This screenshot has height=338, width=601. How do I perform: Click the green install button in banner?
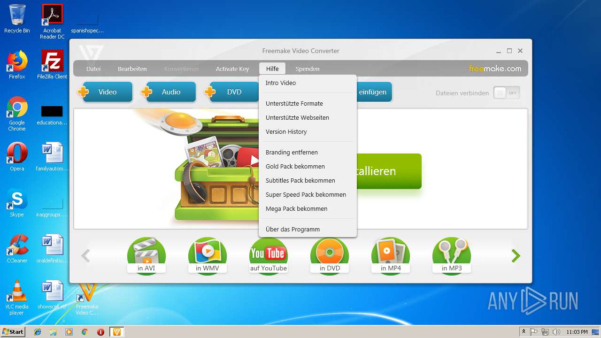[389, 171]
